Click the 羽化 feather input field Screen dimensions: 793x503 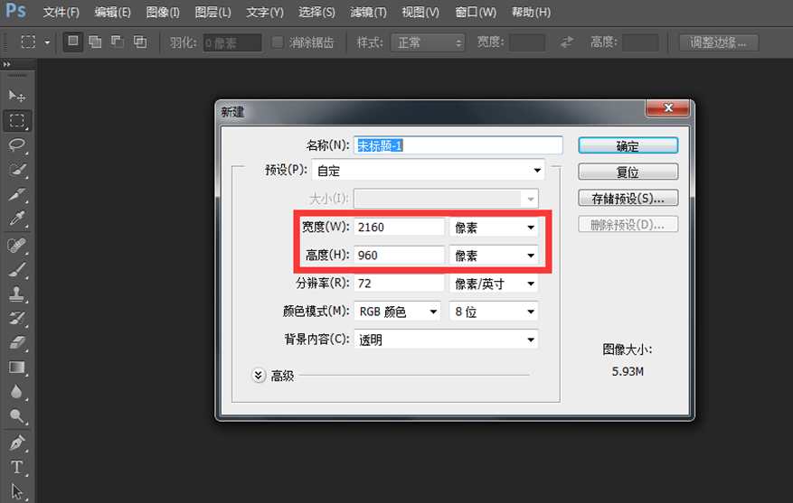pos(232,42)
